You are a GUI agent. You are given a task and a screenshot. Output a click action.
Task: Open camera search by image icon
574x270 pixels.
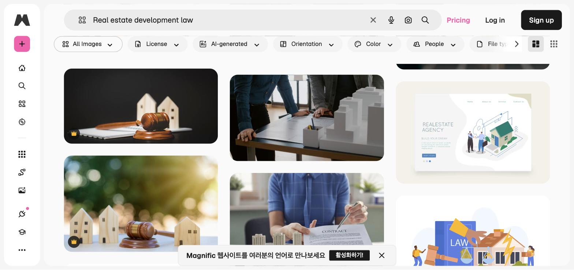coord(408,20)
